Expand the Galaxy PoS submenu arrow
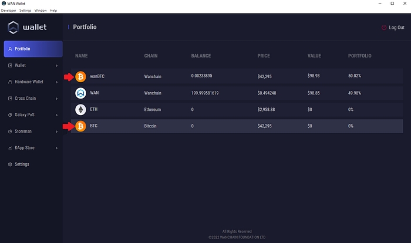This screenshot has height=243, width=411. (x=56, y=115)
